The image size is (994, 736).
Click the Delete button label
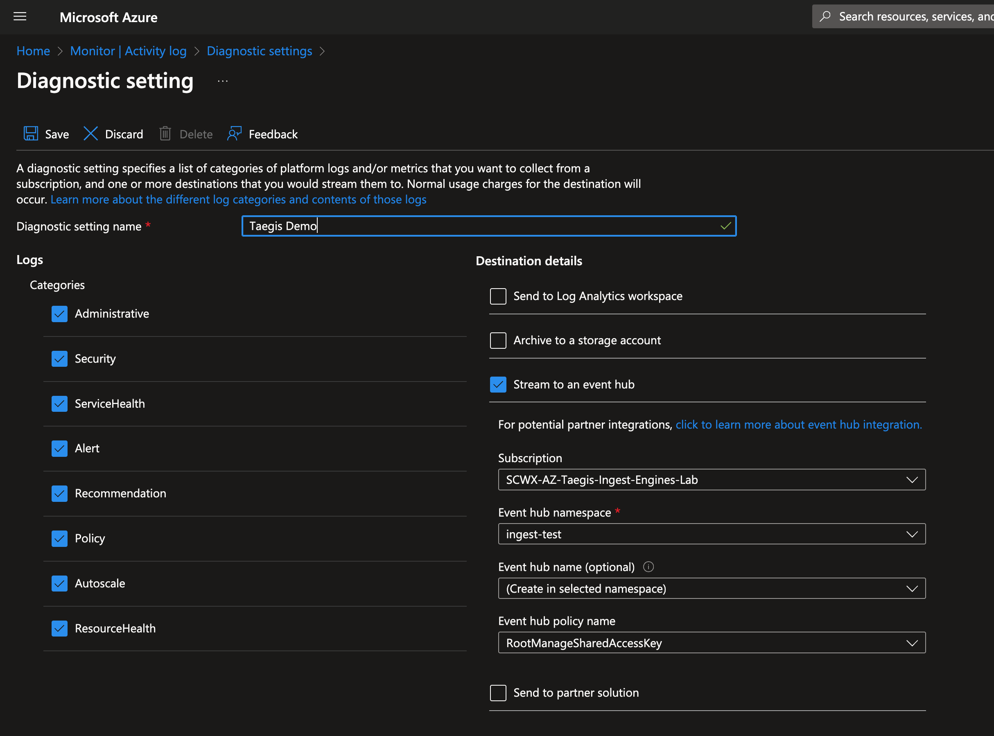point(196,134)
